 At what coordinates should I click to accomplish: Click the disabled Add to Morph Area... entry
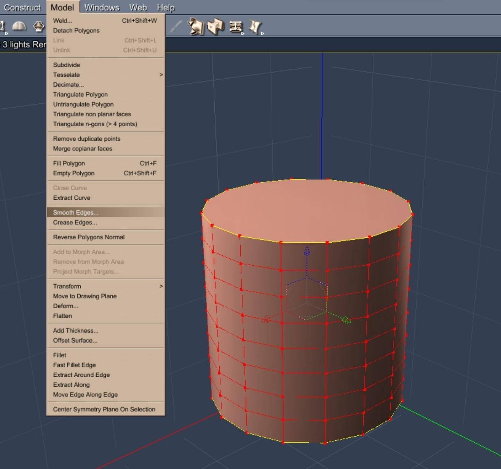tap(106, 252)
